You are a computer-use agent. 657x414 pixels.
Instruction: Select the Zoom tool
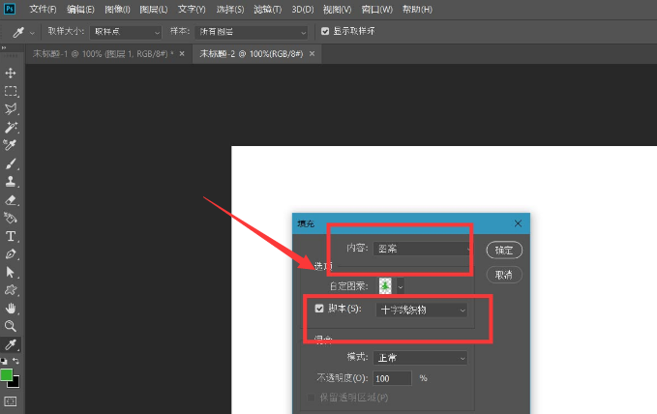(x=11, y=326)
